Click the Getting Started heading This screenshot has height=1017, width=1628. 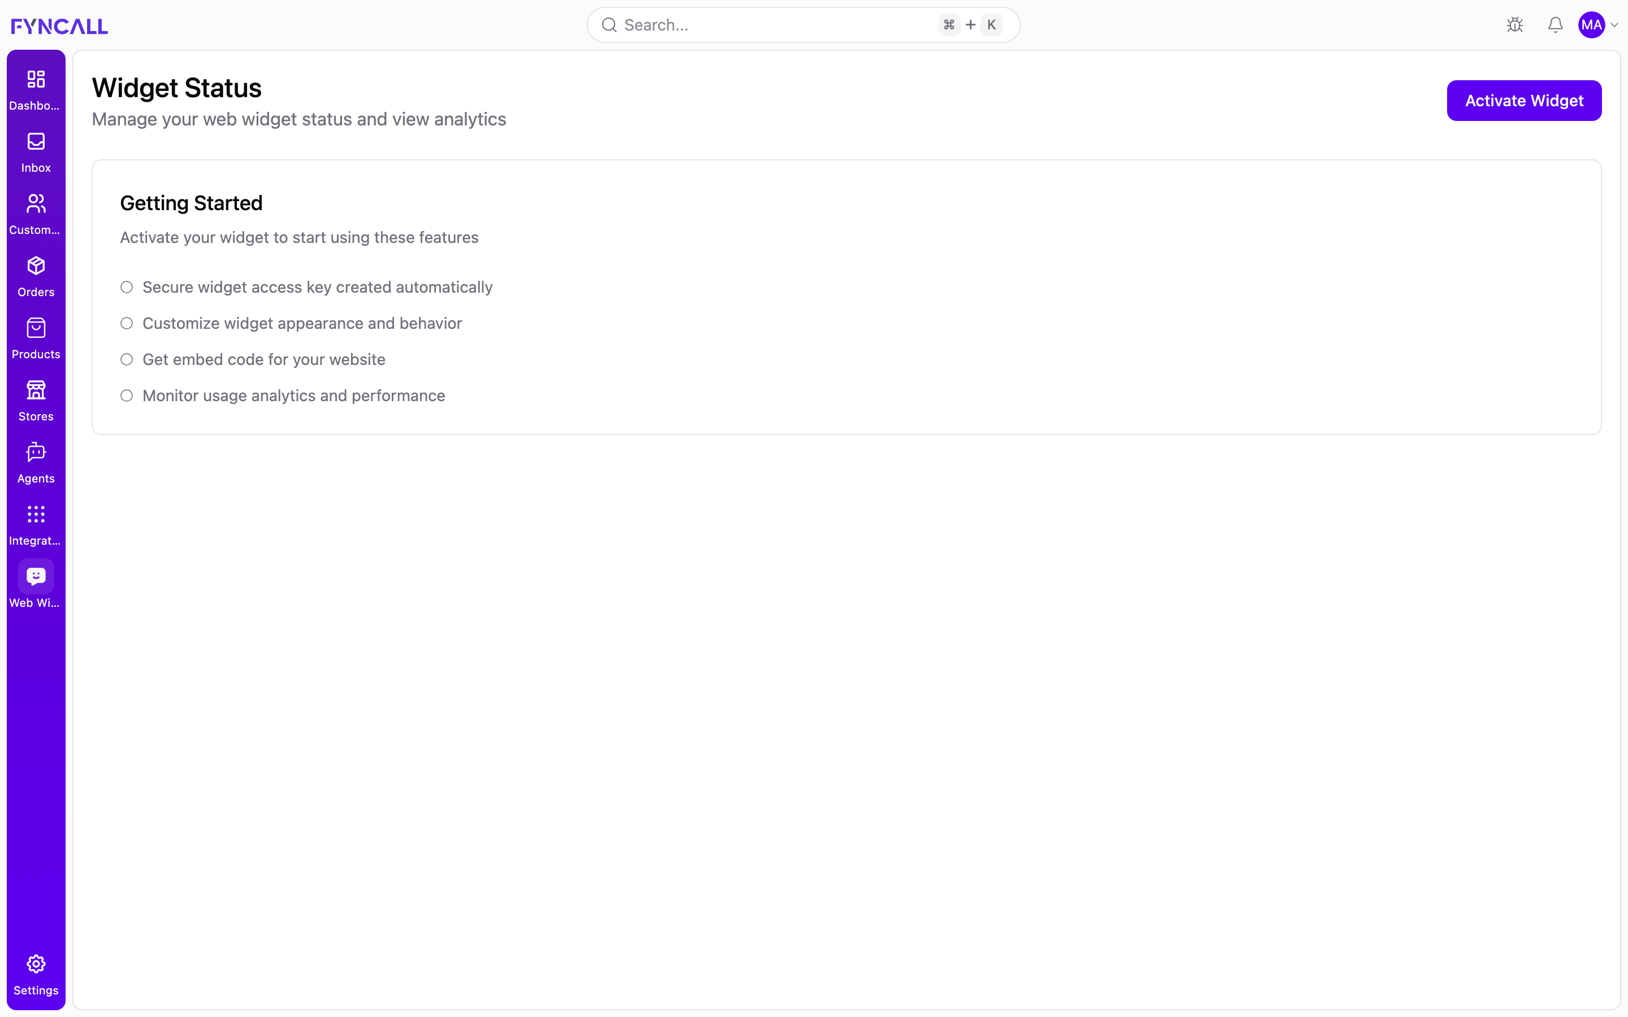(x=191, y=203)
